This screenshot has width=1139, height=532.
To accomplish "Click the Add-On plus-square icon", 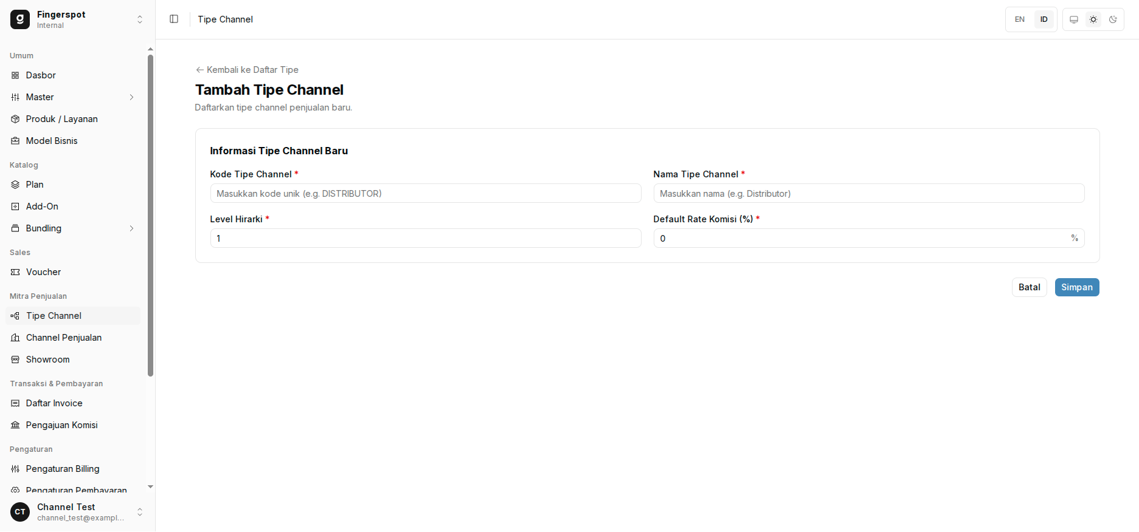I will [15, 206].
